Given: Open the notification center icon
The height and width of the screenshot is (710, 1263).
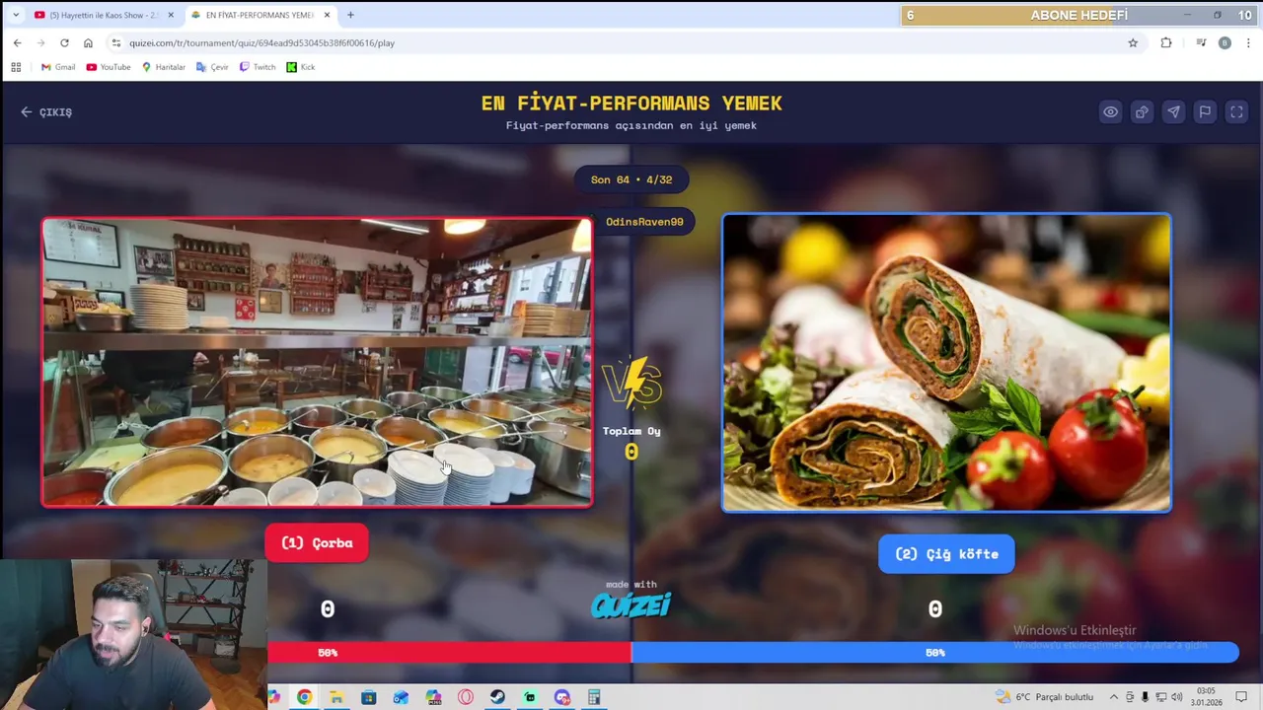Looking at the screenshot, I should [x=1241, y=697].
